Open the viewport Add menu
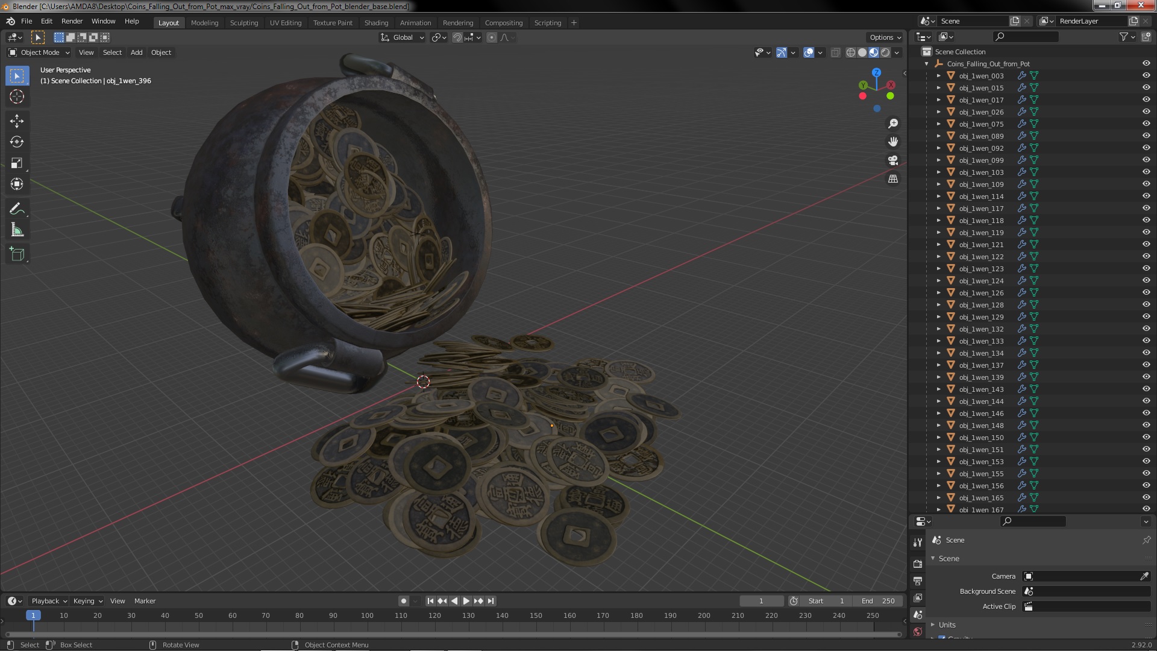The width and height of the screenshot is (1157, 651). 137,52
